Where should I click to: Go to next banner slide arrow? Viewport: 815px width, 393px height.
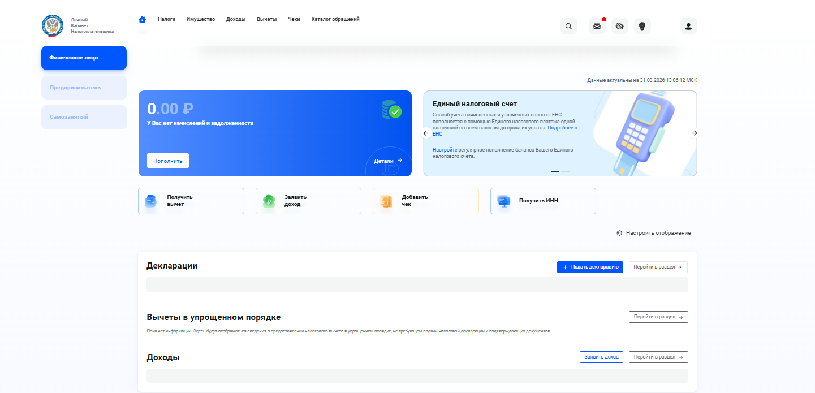pos(694,133)
